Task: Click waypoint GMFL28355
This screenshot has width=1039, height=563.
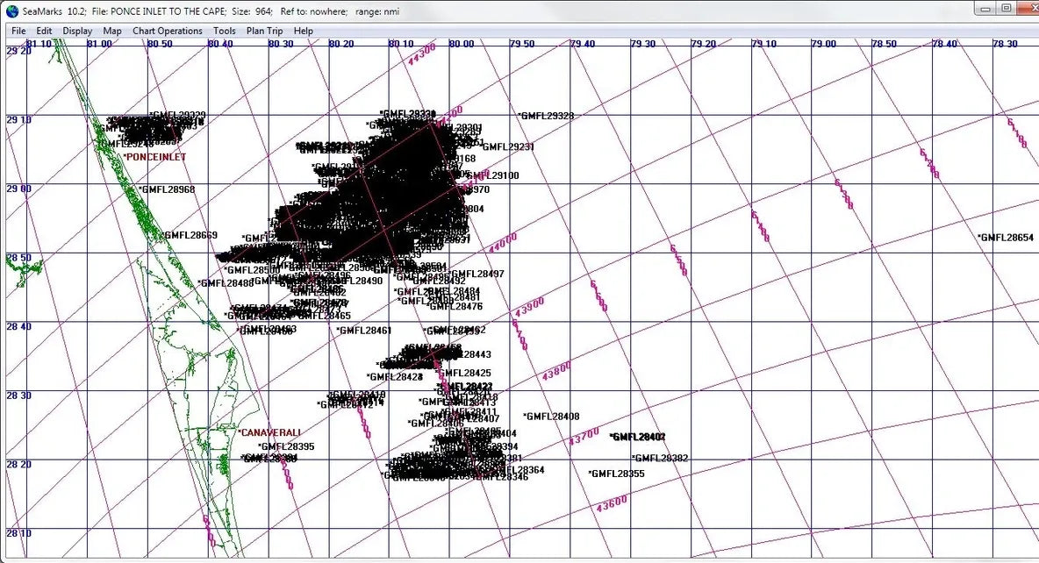Action: [x=616, y=474]
